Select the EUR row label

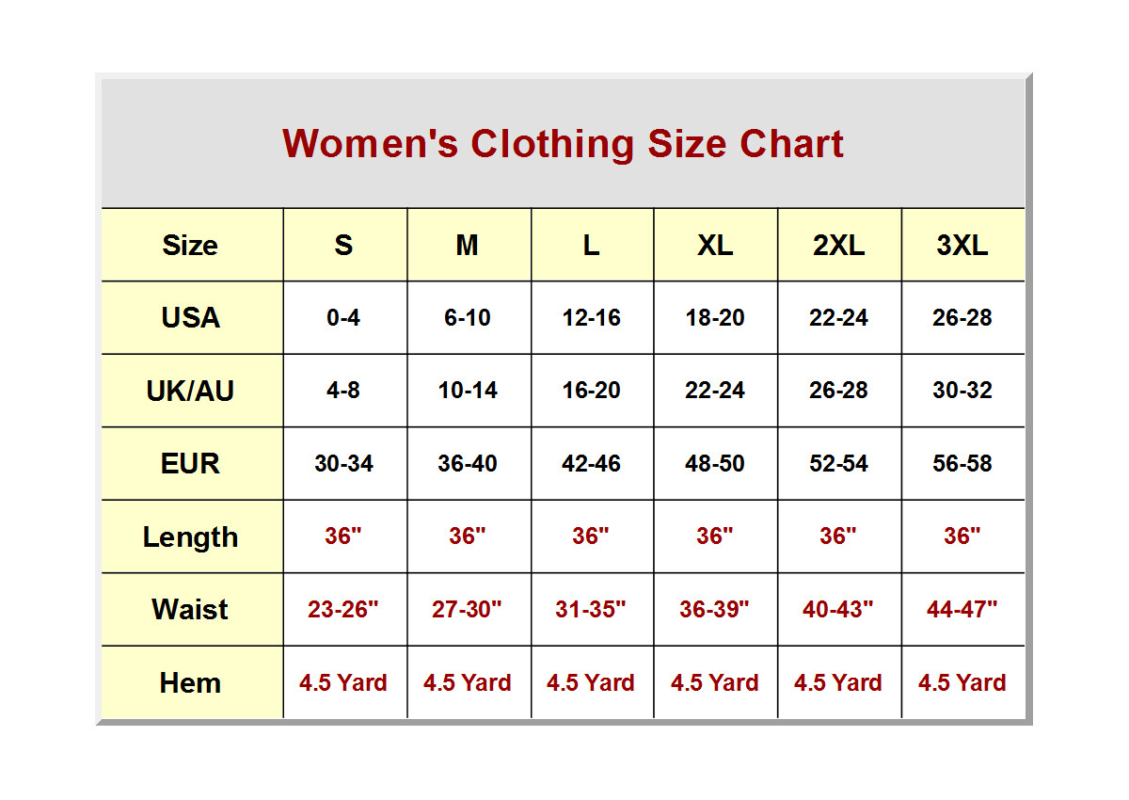coord(191,464)
